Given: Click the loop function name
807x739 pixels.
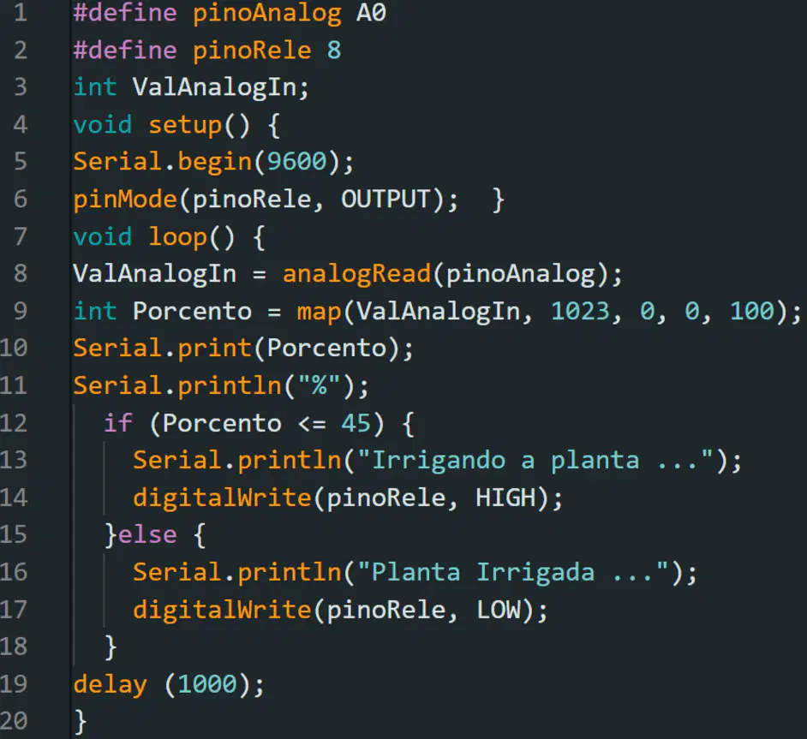Looking at the screenshot, I should click(x=177, y=237).
